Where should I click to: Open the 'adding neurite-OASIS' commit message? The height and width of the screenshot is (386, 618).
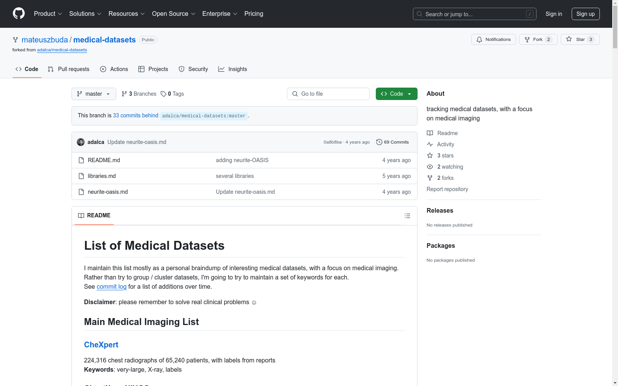point(242,160)
